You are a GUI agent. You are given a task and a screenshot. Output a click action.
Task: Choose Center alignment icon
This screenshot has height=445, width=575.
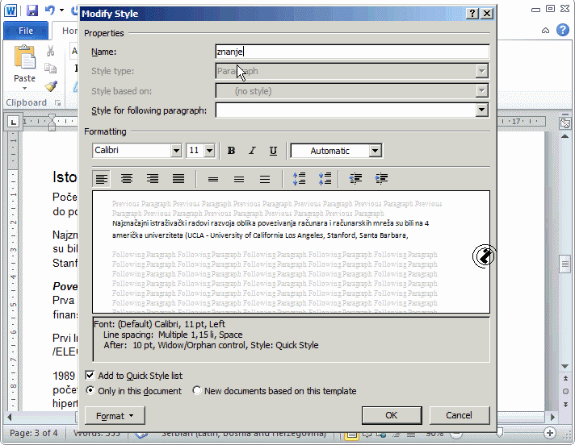(x=127, y=179)
